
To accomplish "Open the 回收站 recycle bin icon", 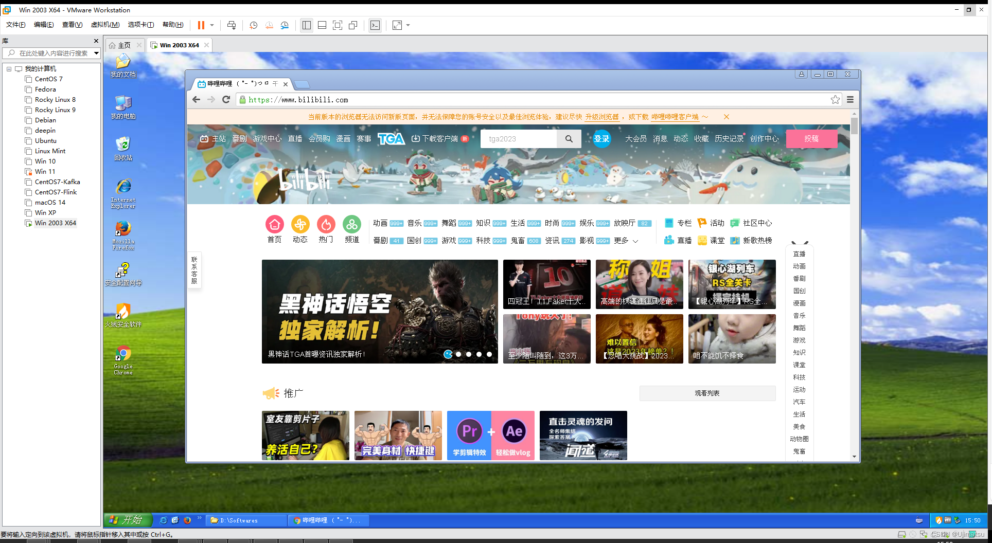I will 123,148.
